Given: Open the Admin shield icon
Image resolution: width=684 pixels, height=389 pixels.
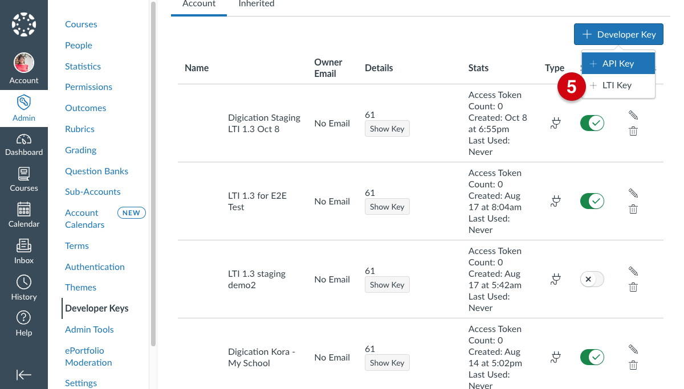Looking at the screenshot, I should 24,103.
